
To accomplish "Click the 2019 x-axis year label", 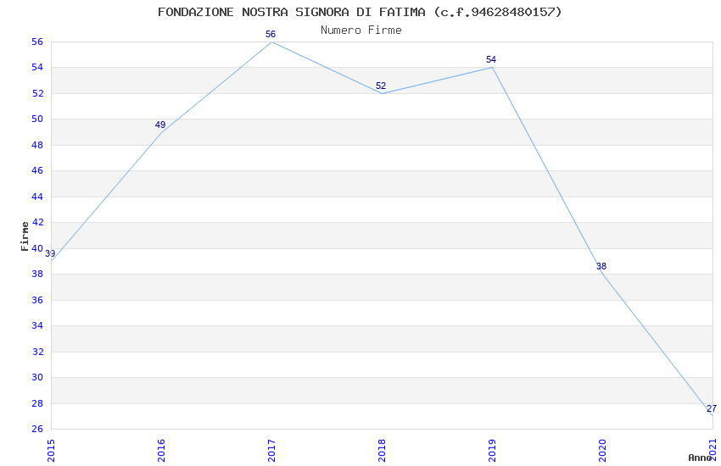I will click(493, 451).
